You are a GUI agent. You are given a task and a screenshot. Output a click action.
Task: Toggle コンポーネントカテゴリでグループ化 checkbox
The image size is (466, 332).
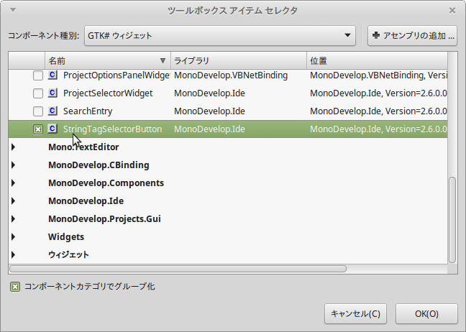coord(15,287)
